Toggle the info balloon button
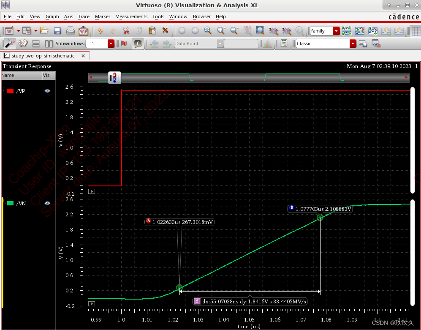421x330 pixels. click(x=137, y=44)
